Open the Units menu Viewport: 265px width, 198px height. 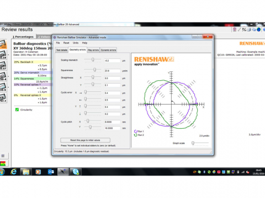[x=76, y=43]
